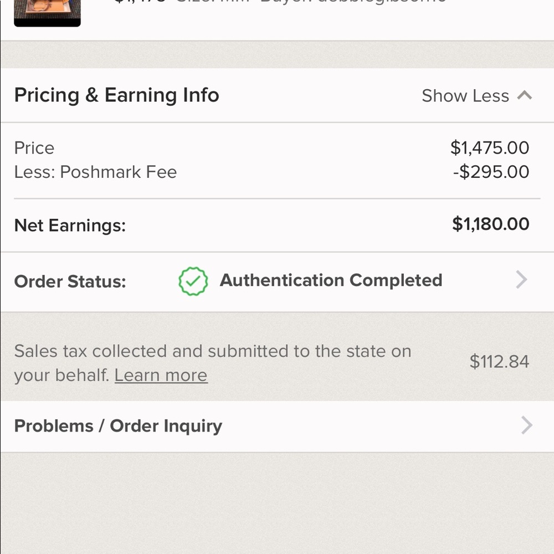Click the -$295.00 Poshmark fee amount
Viewport: 554px width, 554px height.
point(491,172)
